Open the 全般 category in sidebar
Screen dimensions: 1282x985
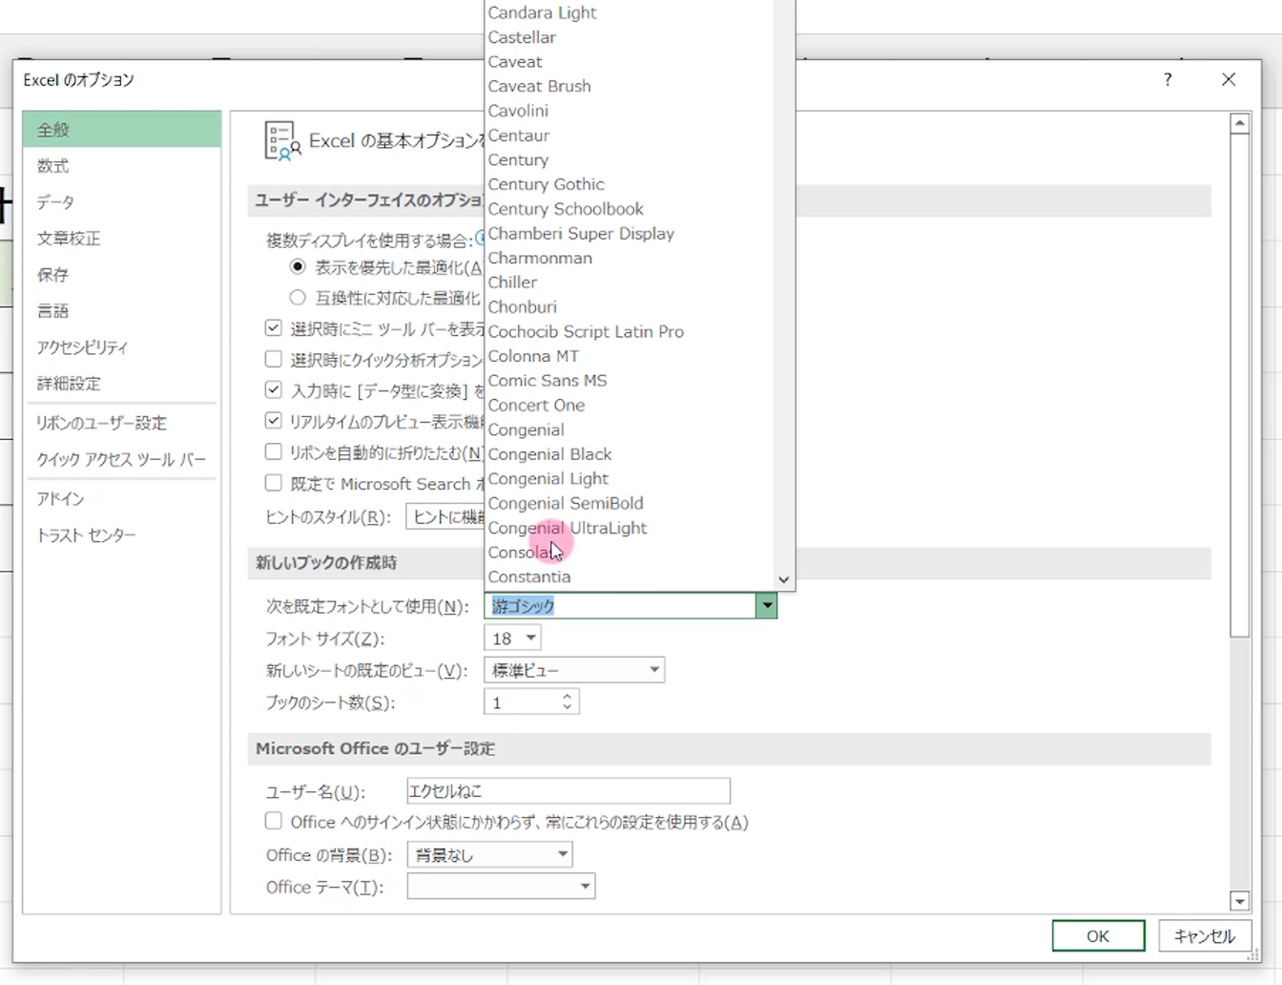(x=122, y=130)
